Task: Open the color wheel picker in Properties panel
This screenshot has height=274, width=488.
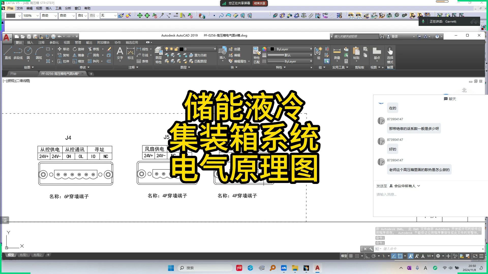Action: click(x=264, y=49)
